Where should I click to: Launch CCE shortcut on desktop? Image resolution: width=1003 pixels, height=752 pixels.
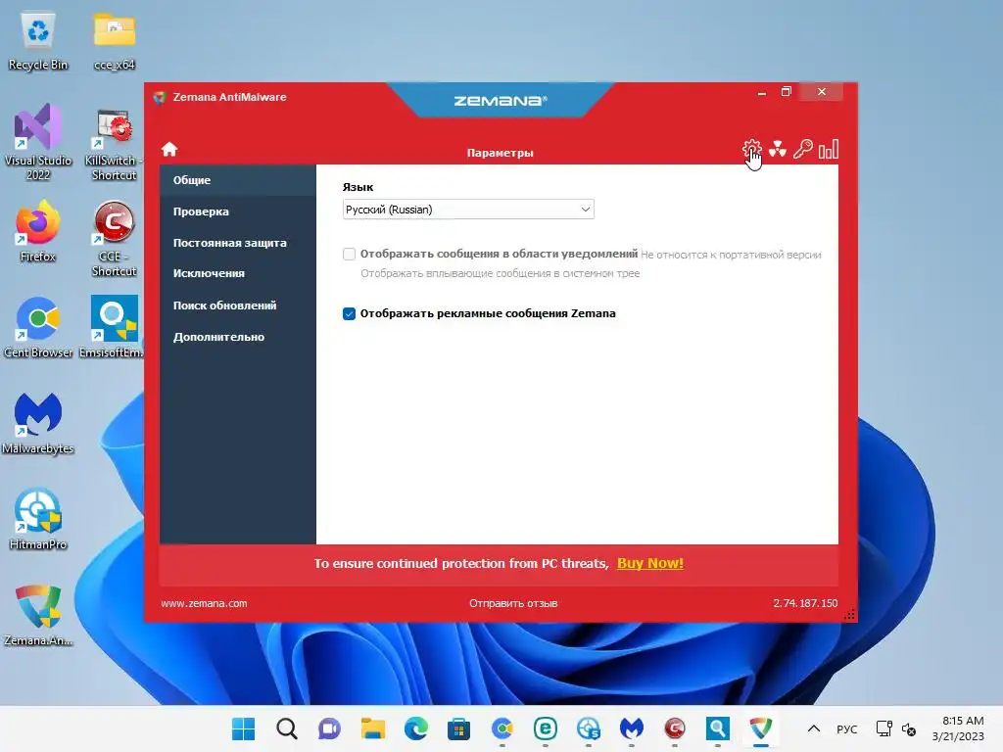pyautogui.click(x=114, y=239)
